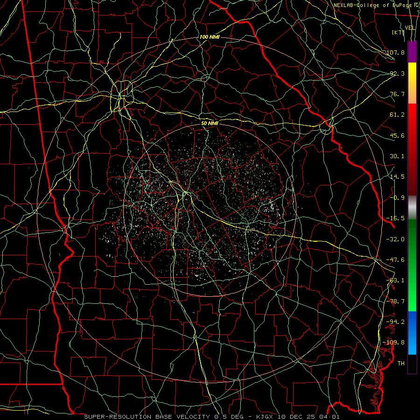This screenshot has width=420, height=420.
Task: Click the [KT] units label
Action: (x=399, y=32)
